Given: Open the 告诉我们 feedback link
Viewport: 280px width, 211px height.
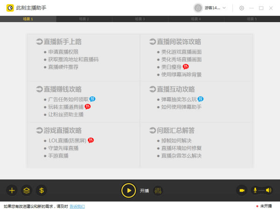Looking at the screenshot, I should click(x=77, y=206).
